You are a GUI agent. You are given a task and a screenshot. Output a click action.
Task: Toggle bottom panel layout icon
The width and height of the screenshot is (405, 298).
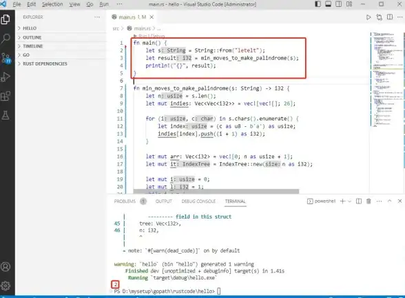tap(328, 4)
